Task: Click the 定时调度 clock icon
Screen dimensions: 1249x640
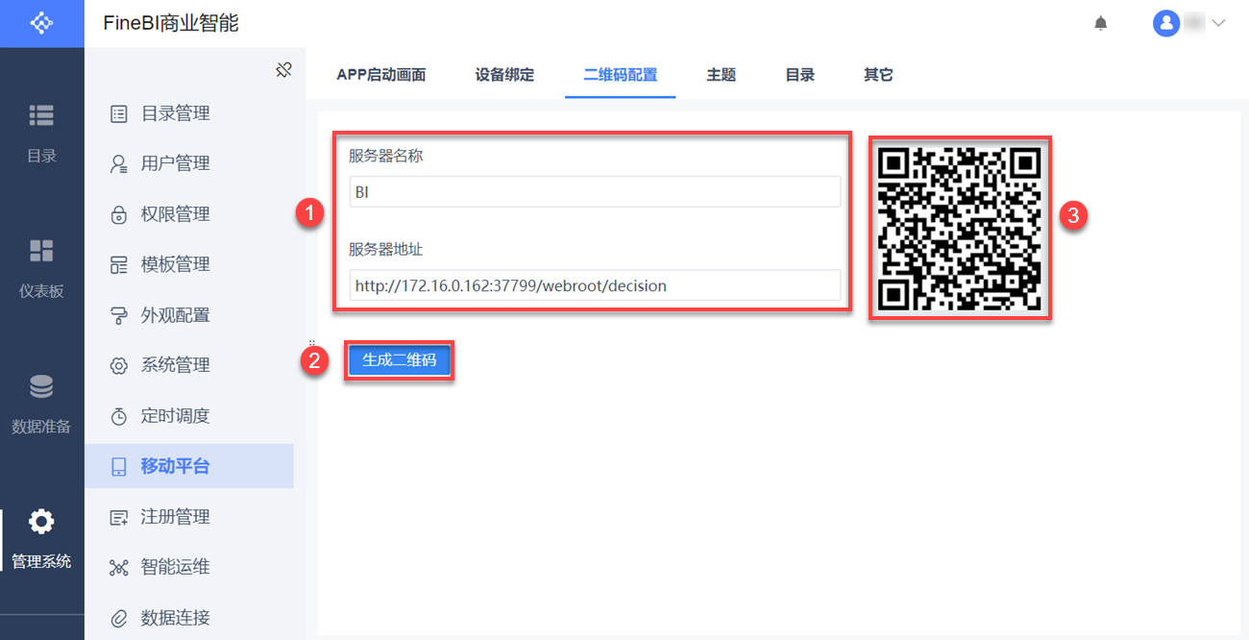Action: click(119, 416)
